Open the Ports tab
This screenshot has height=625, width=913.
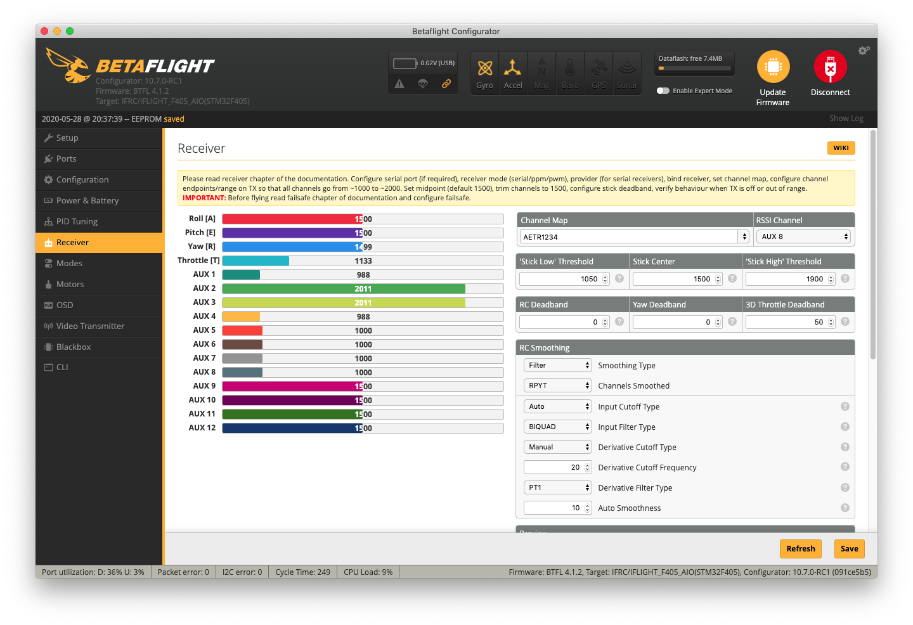[100, 158]
